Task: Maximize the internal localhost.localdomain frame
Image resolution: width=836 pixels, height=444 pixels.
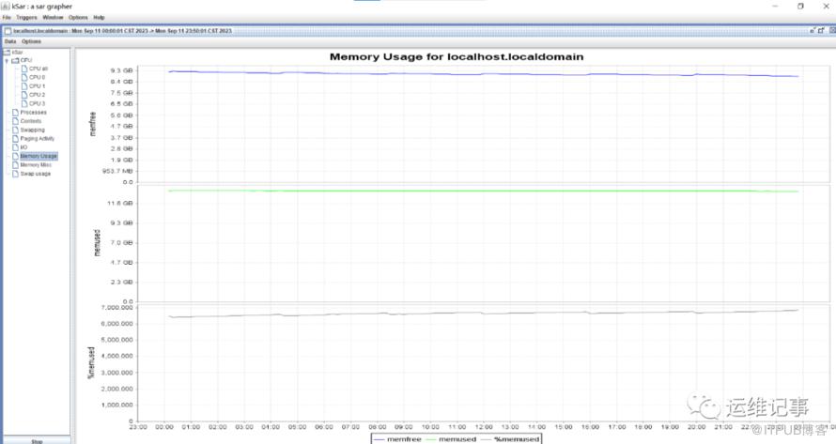Action: tap(819, 31)
